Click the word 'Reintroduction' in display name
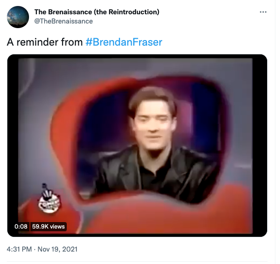 tap(133, 12)
